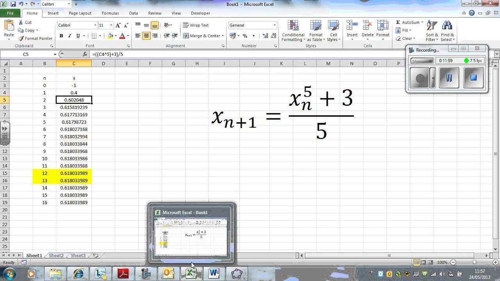Viewport: 500px width, 281px height.
Task: Open Find & Select menu
Action: click(x=447, y=31)
